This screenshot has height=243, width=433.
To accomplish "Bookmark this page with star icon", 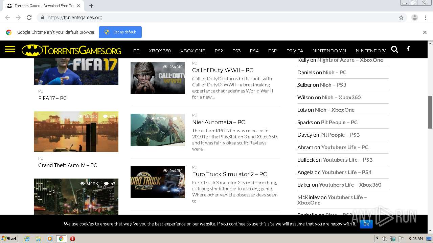I will pyautogui.click(x=401, y=18).
